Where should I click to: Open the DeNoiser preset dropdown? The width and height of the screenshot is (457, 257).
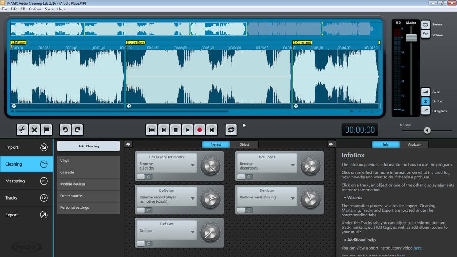[192, 199]
